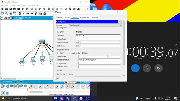Select automatic connection lightning cable
This screenshot has height=101, width=180.
pyautogui.click(x=31, y=86)
